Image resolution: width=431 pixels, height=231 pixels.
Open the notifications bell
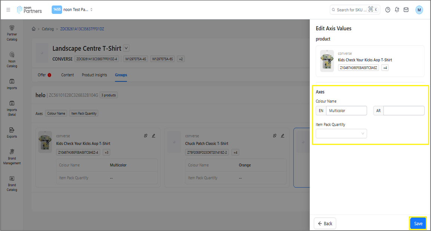click(x=397, y=10)
